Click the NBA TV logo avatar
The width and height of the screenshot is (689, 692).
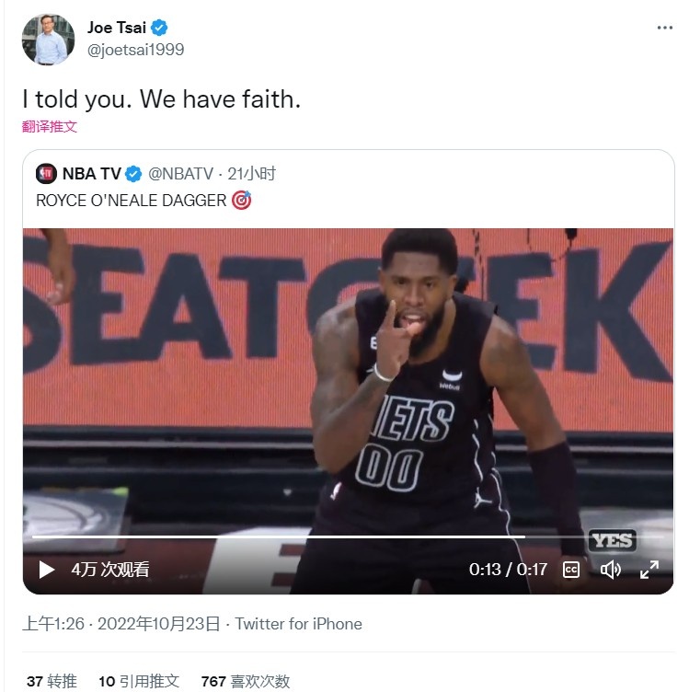46,174
